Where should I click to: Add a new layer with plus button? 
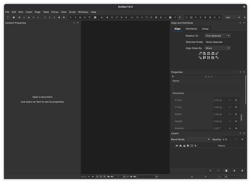210,171
